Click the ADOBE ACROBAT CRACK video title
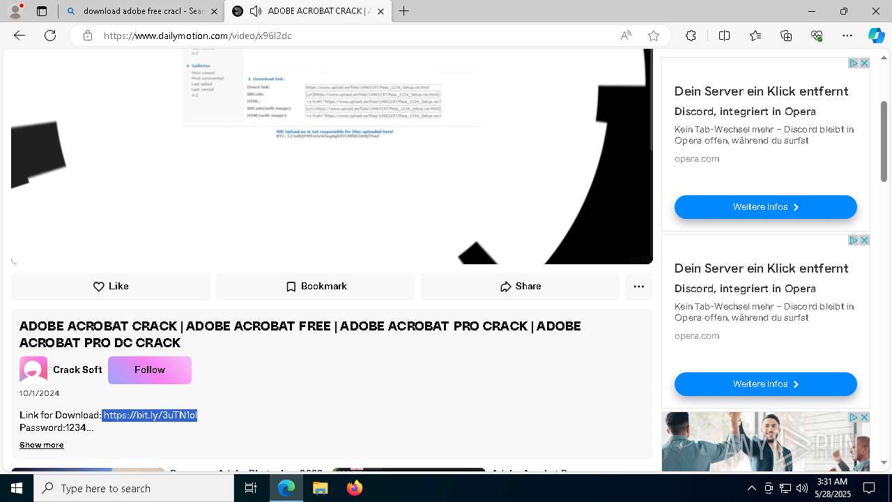This screenshot has height=502, width=892. tap(300, 335)
